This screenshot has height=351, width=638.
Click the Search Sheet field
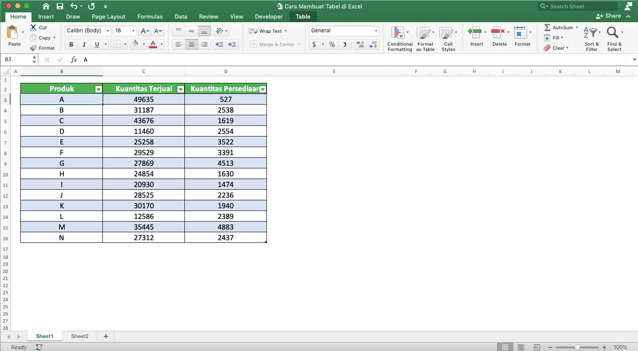pos(578,6)
